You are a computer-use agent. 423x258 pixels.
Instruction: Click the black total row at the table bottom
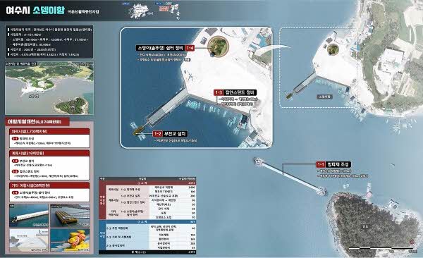147,252
